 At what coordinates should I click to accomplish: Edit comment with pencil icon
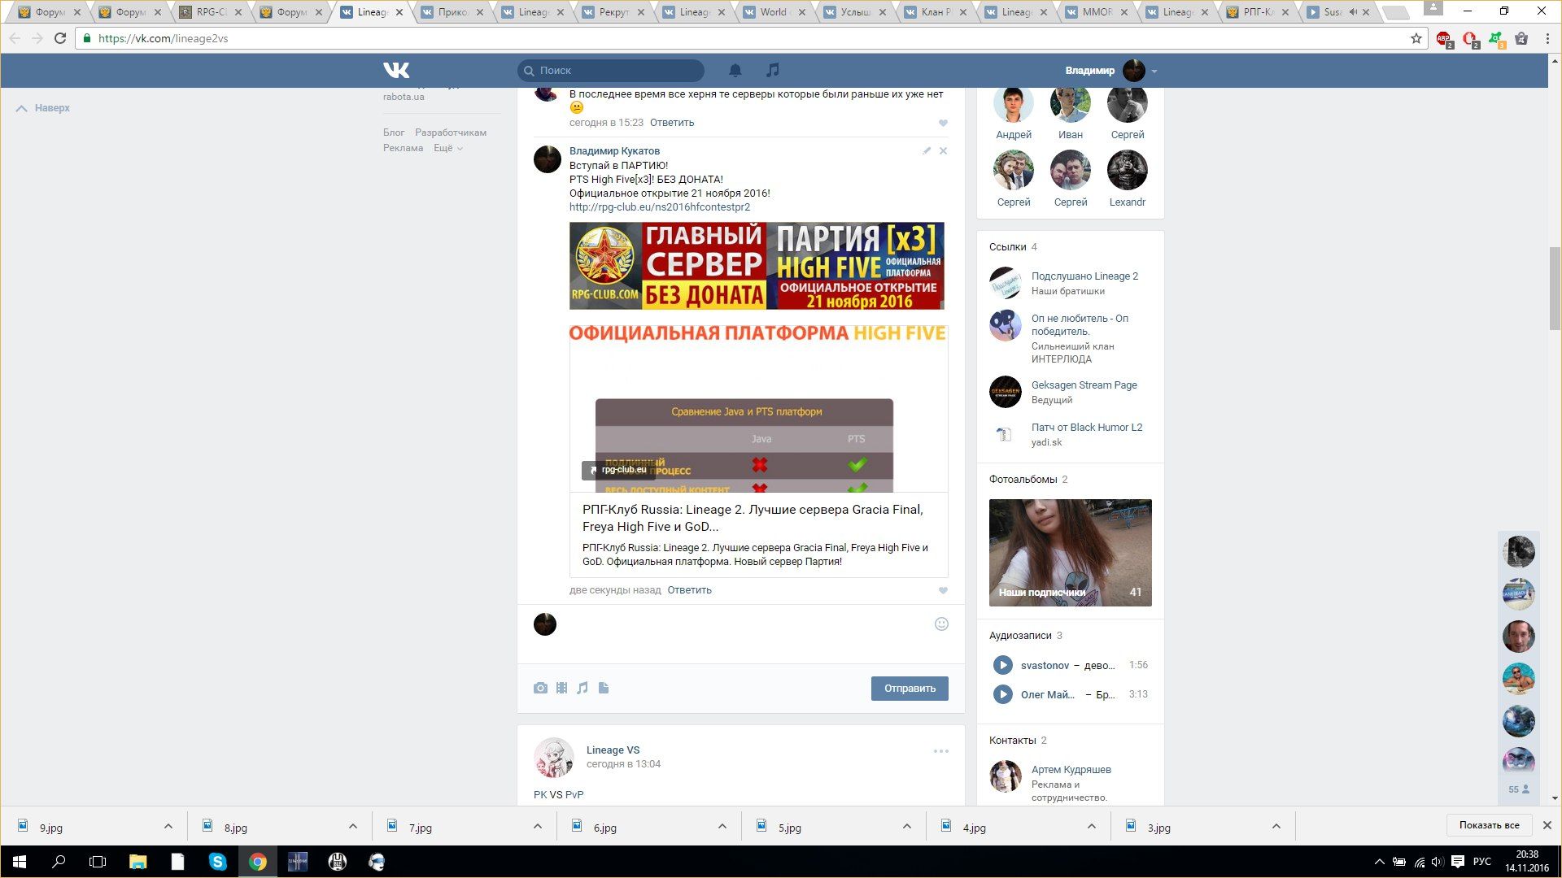[x=927, y=150]
